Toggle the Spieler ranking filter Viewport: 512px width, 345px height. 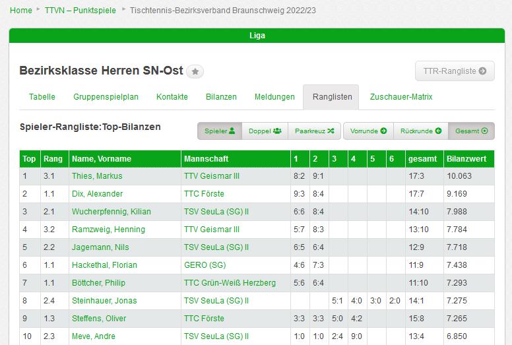coord(220,131)
